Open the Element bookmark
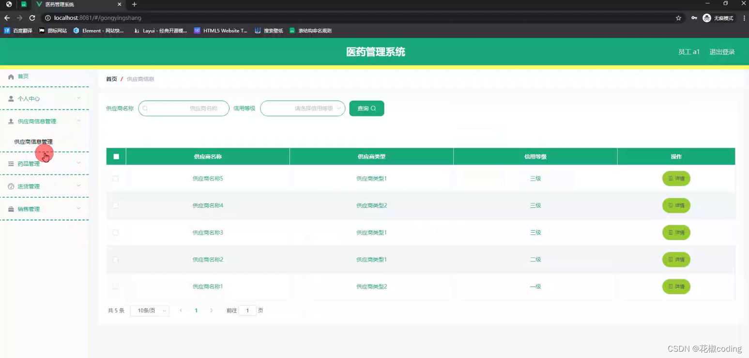The height and width of the screenshot is (358, 749). click(x=99, y=31)
